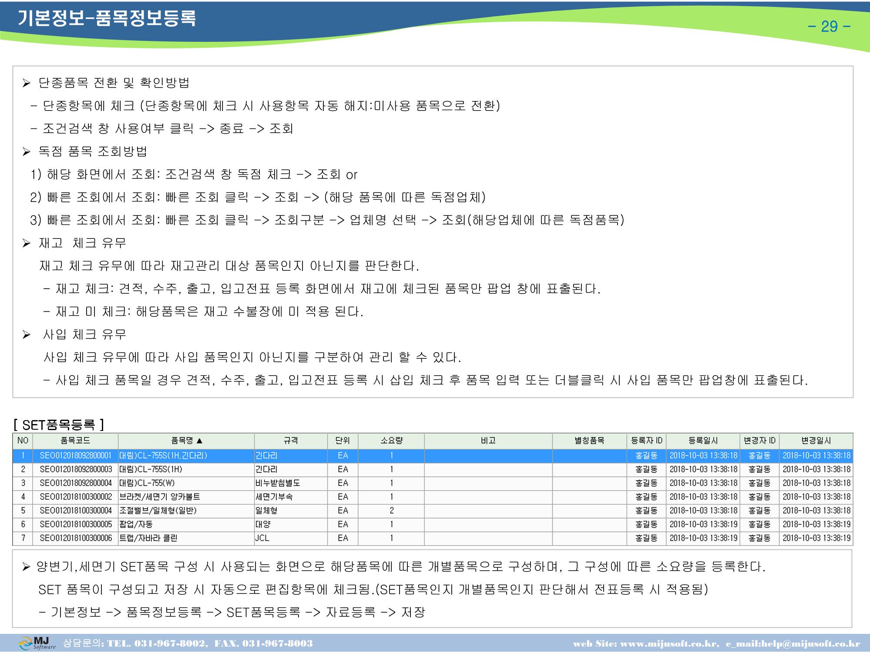The height and width of the screenshot is (653, 870).
Task: Click the 품목코드 column header
Action: point(75,441)
